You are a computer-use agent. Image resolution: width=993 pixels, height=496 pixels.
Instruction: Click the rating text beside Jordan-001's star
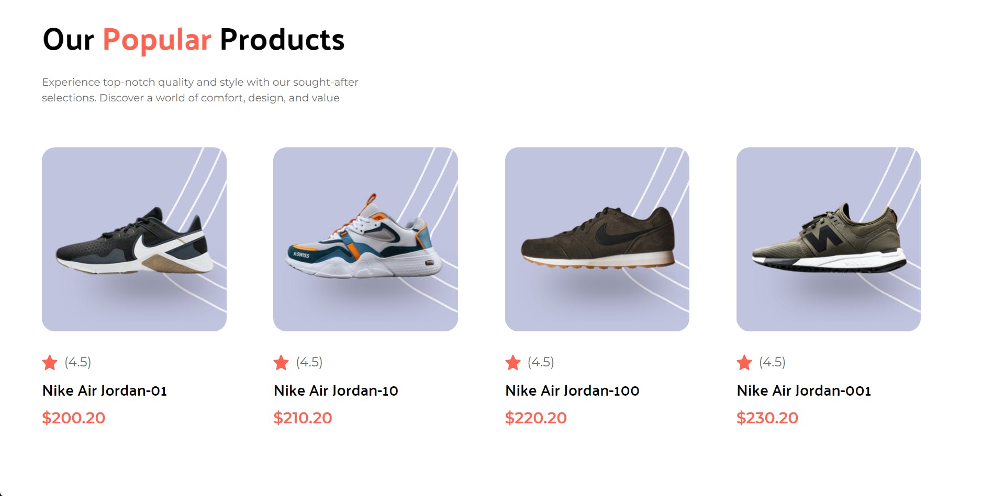click(x=773, y=362)
